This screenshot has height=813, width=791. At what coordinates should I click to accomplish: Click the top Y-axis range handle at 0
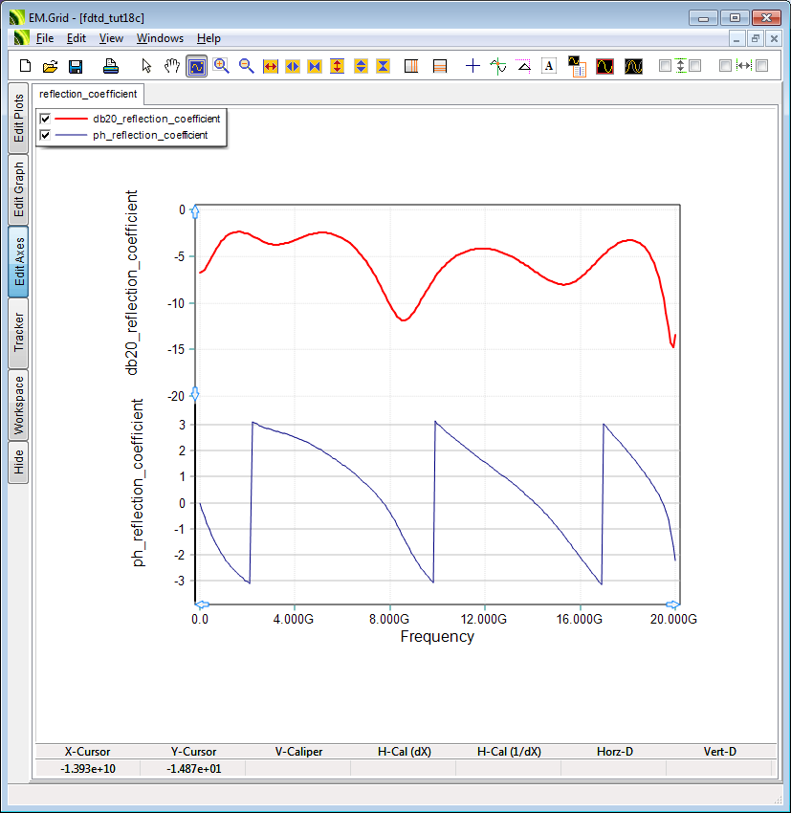[194, 210]
